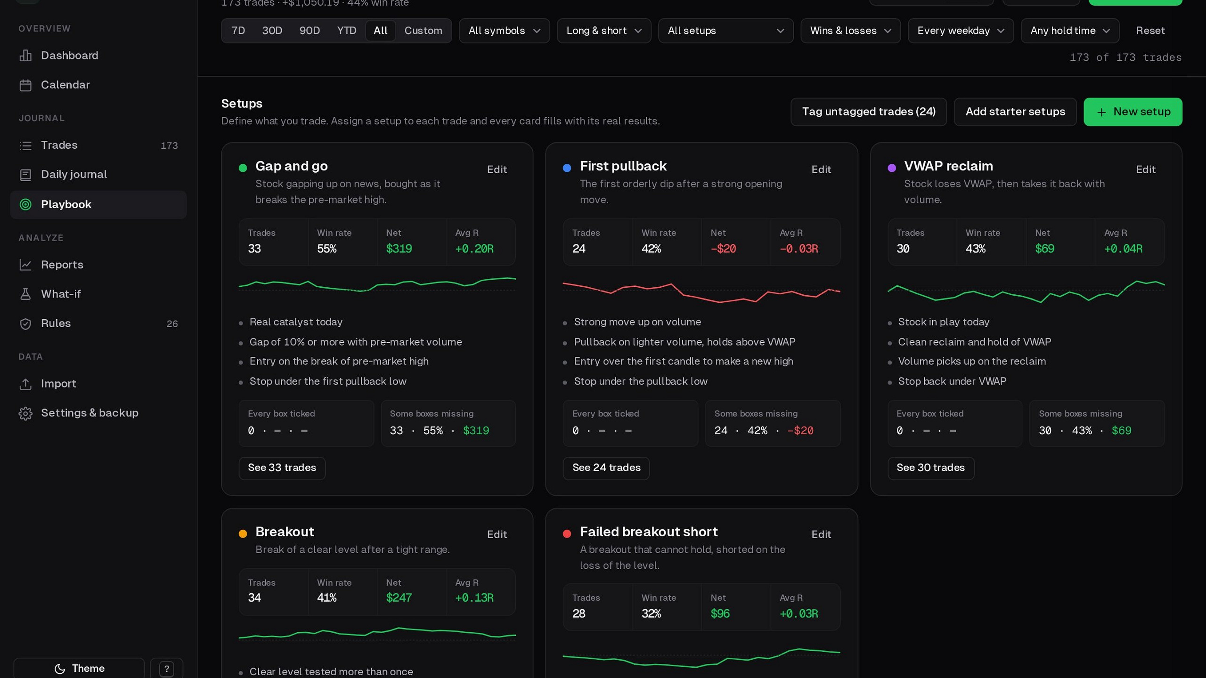Expand the All setups dropdown
Image resolution: width=1206 pixels, height=678 pixels.
(x=725, y=31)
